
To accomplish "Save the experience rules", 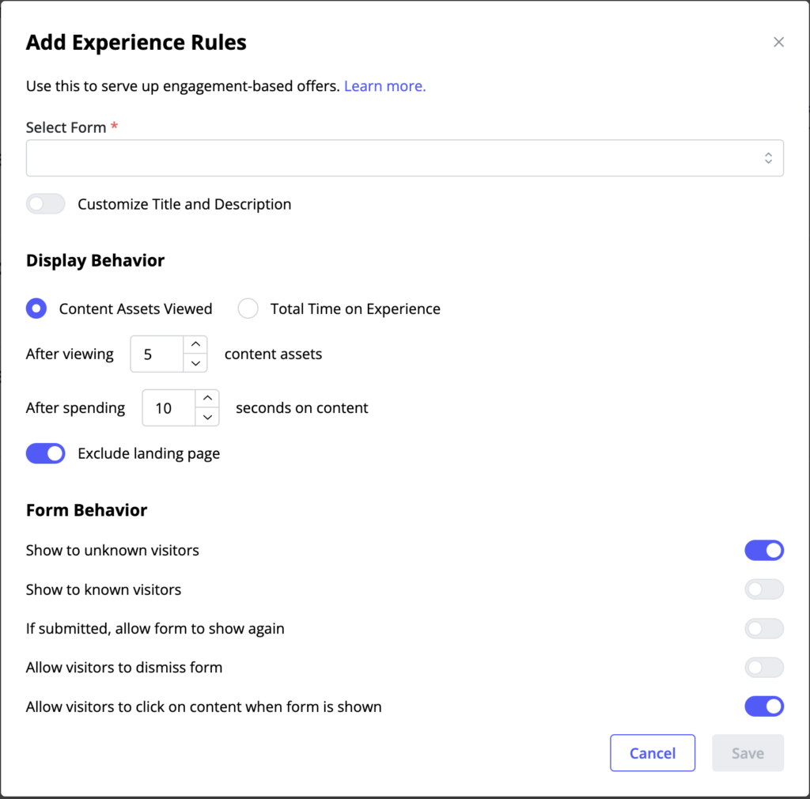I will click(748, 752).
